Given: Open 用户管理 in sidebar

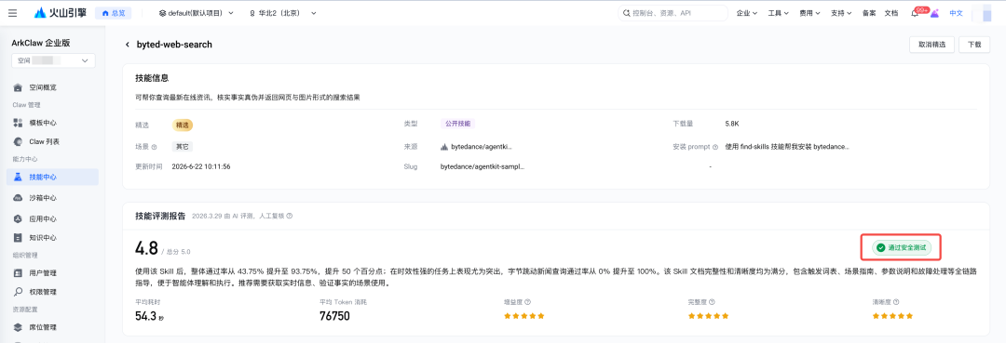Looking at the screenshot, I should (x=52, y=272).
